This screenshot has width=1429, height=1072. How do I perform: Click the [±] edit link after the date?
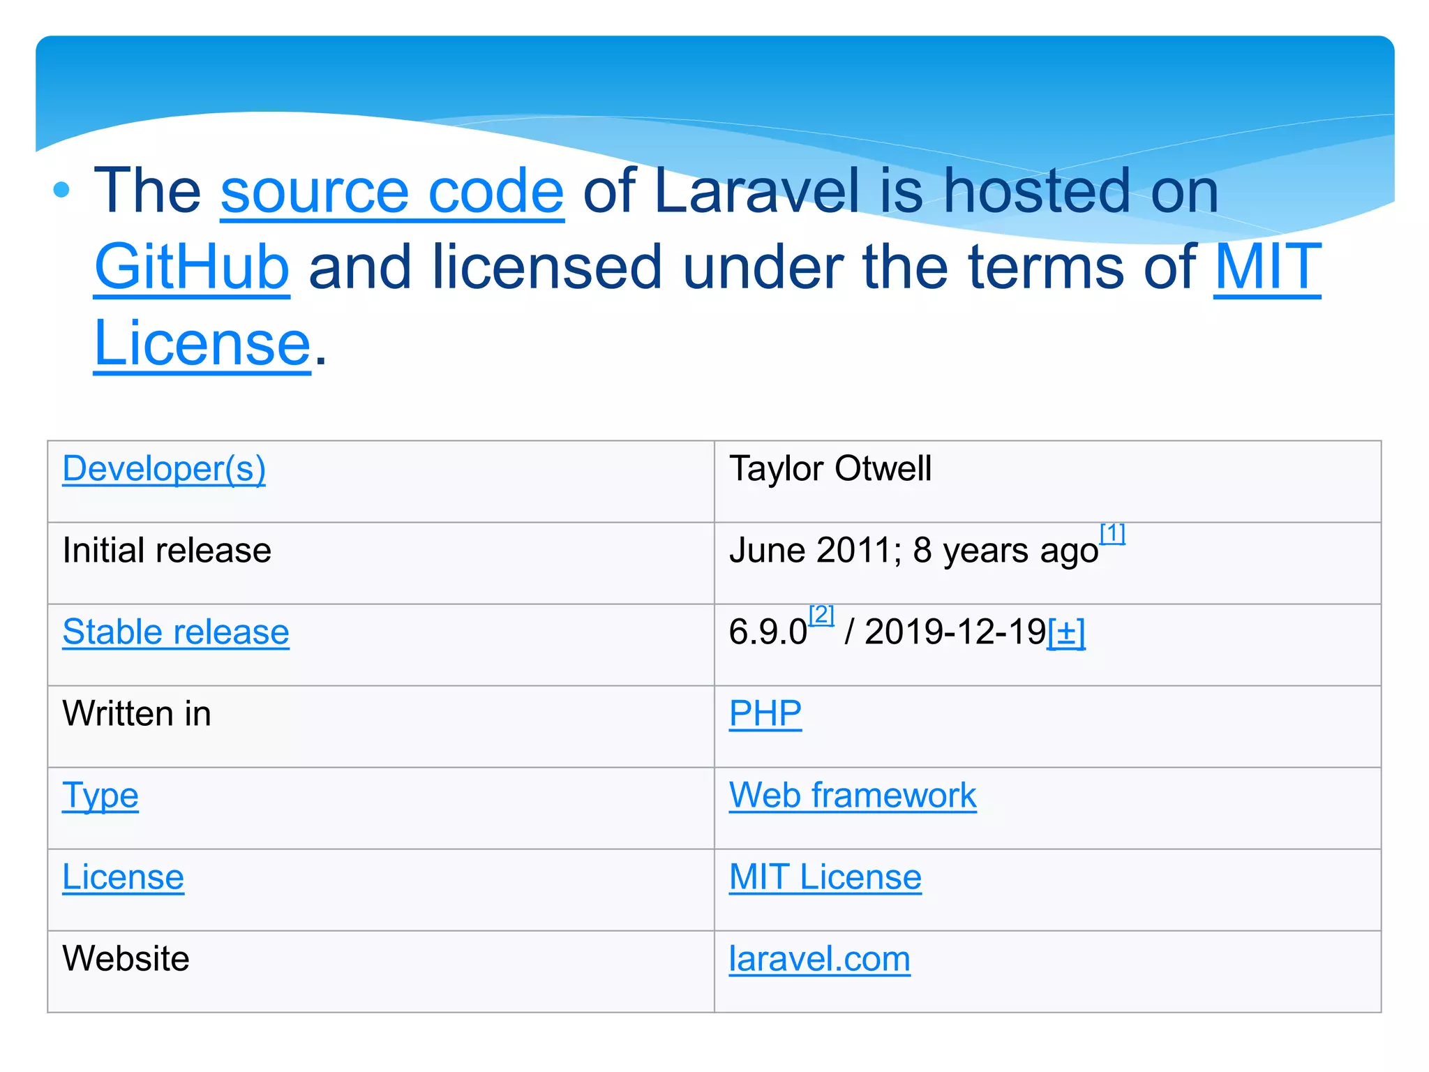pyautogui.click(x=1066, y=633)
